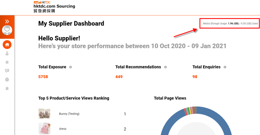Screen dimensions: 260x135
Task: Expand the sidebar with double-chevron icon
Action: (7, 21)
